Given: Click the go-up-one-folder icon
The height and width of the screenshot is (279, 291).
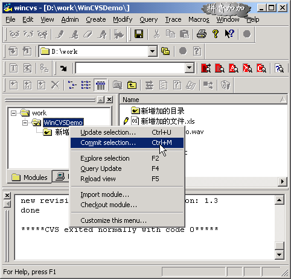Looking at the screenshot, I should coord(132,85).
